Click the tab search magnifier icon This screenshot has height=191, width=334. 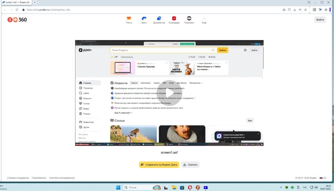click(x=309, y=2)
